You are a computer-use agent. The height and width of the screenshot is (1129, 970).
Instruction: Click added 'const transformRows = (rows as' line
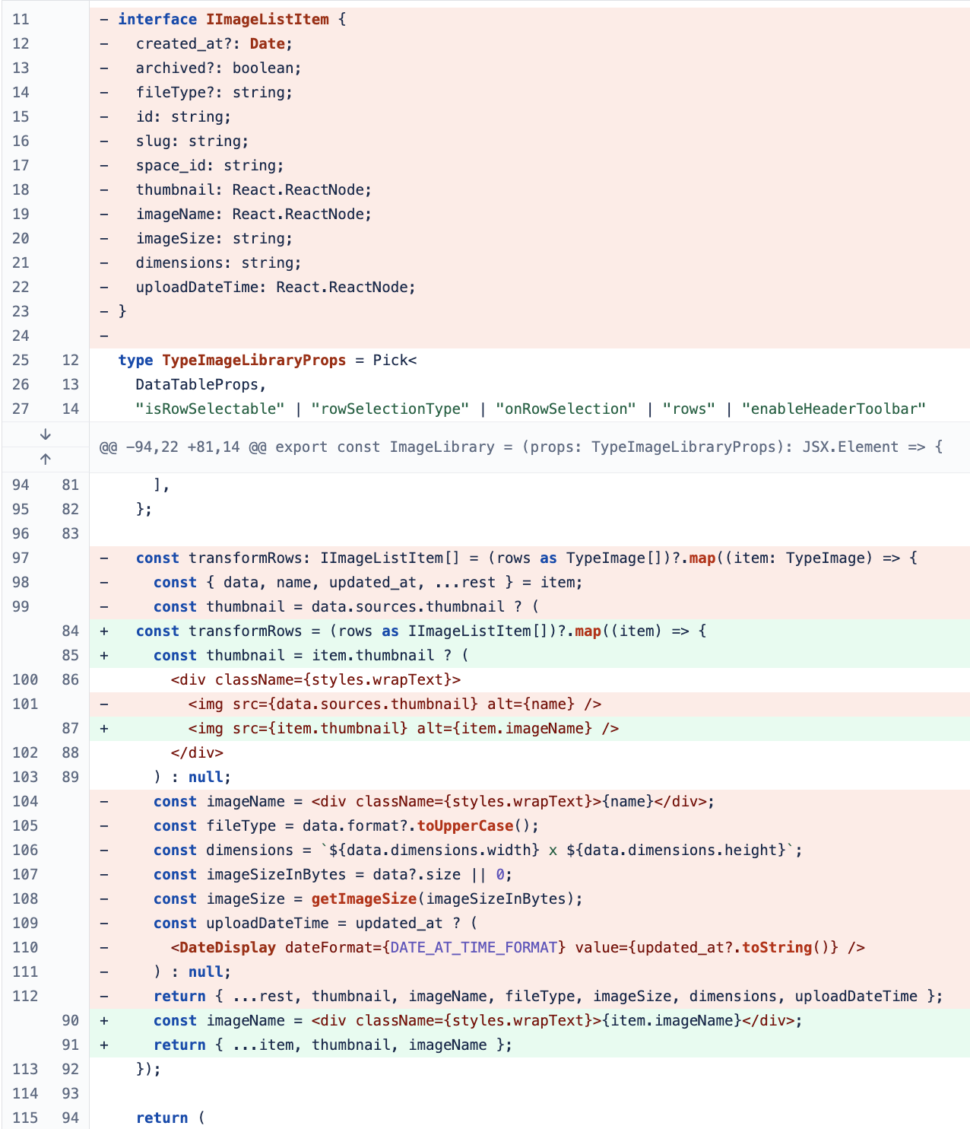(530, 631)
